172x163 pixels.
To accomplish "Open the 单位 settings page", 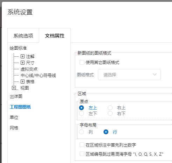I will [x=14, y=117].
